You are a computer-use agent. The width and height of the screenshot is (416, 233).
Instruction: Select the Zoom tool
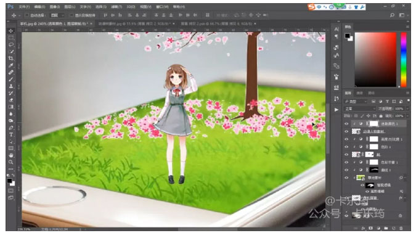tap(11, 162)
